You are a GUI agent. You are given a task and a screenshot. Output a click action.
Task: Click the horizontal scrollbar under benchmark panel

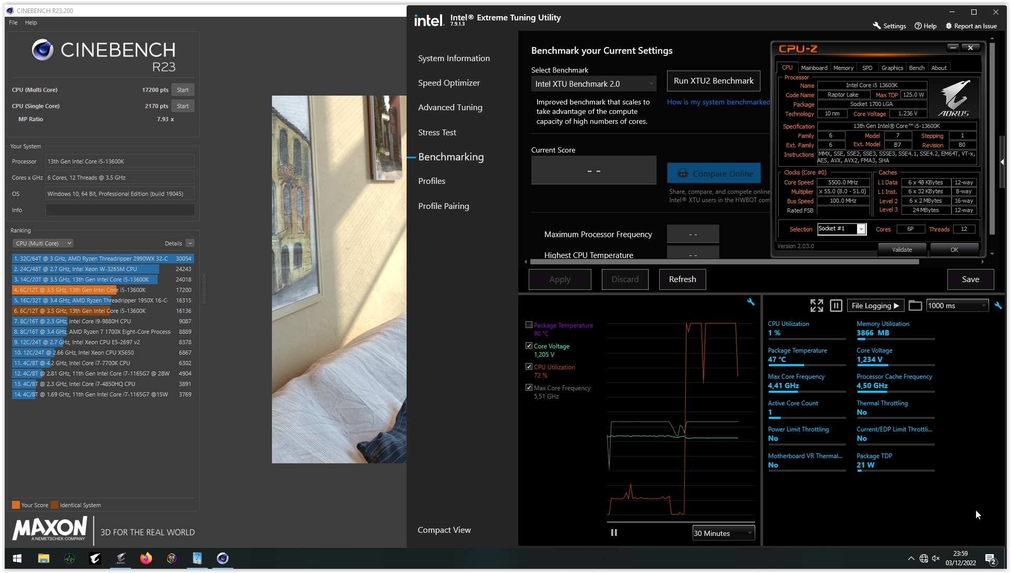(724, 262)
